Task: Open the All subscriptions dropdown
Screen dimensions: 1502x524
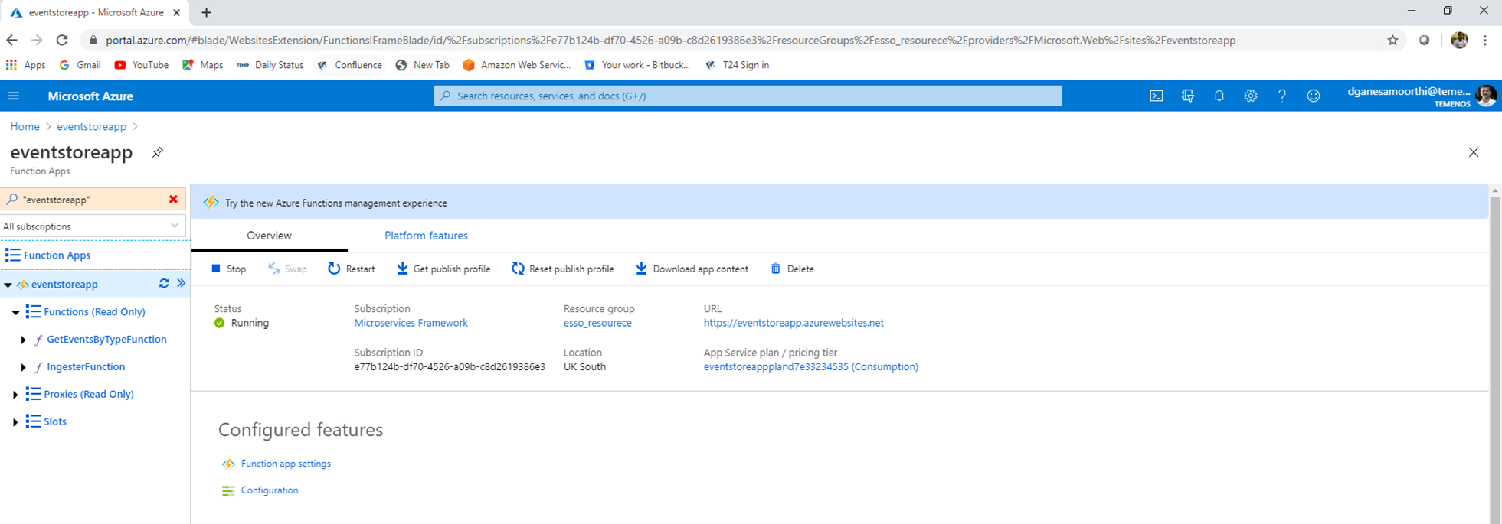Action: tap(93, 226)
